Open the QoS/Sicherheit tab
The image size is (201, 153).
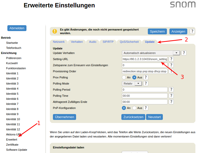(129, 42)
